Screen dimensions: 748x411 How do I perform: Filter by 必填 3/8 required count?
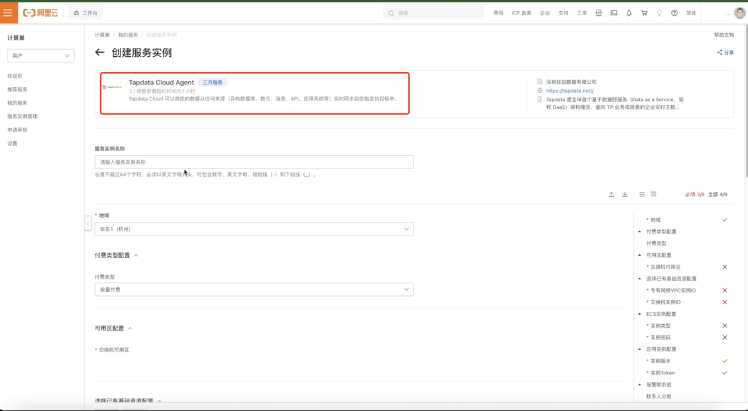pos(695,194)
